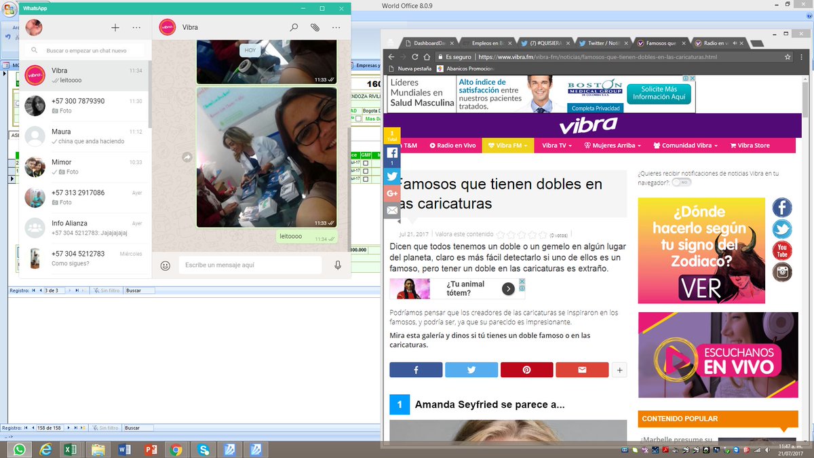Open Vibra's Facebook page round icon
The image size is (814, 458).
pyautogui.click(x=782, y=208)
